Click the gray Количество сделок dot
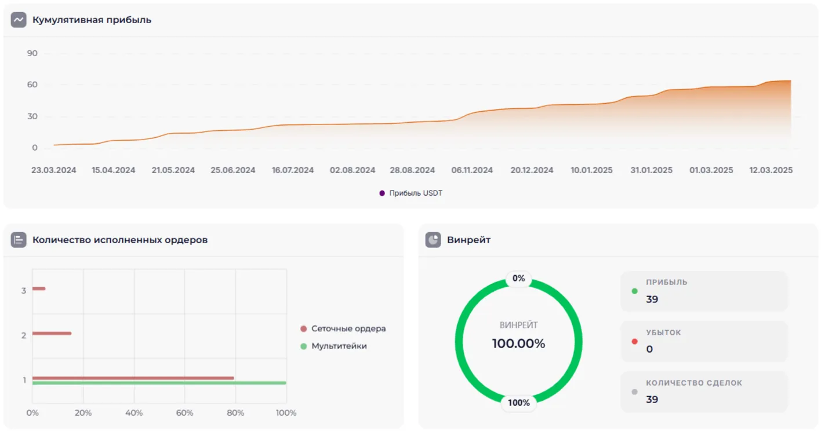Viewport: 821px width, 432px height. (634, 391)
